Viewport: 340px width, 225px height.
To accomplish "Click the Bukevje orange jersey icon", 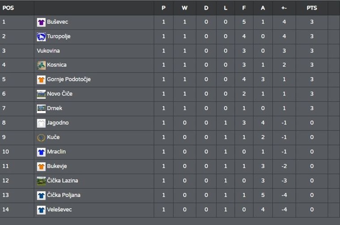I will pos(41,167).
